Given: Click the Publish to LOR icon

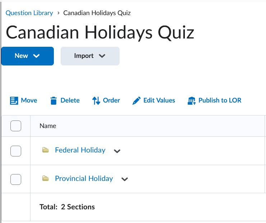Looking at the screenshot, I should [192, 101].
